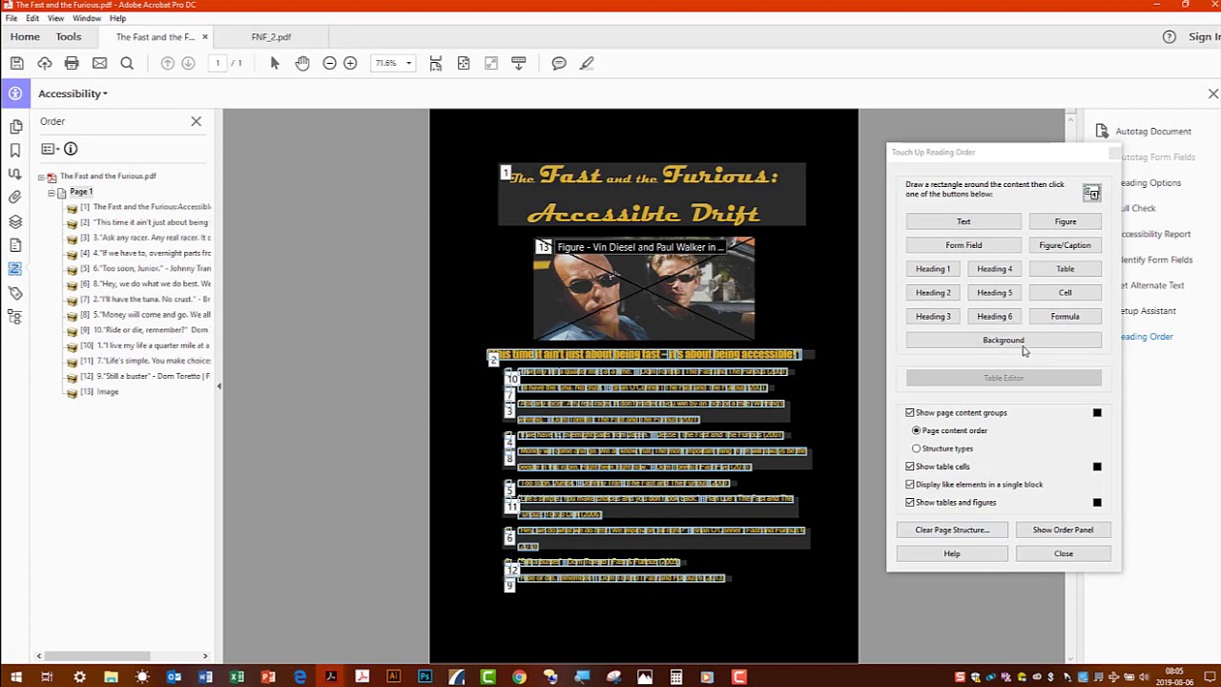The height and width of the screenshot is (687, 1221).
Task: Click the fit width scrolling icon
Action: [x=436, y=63]
